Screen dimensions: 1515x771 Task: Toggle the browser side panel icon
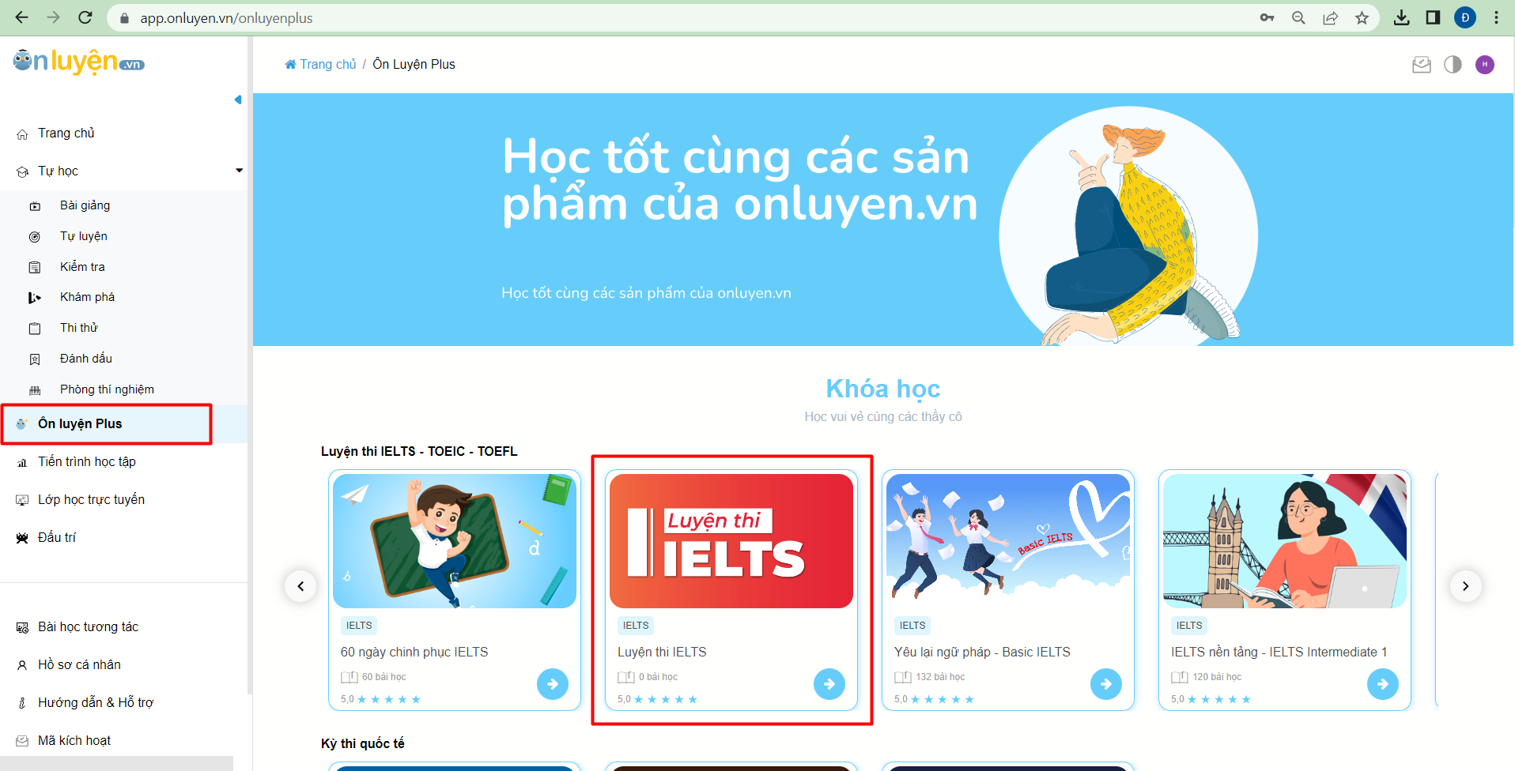click(1433, 17)
